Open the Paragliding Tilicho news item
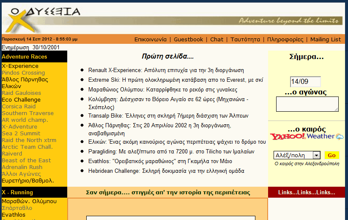 pos(171,151)
